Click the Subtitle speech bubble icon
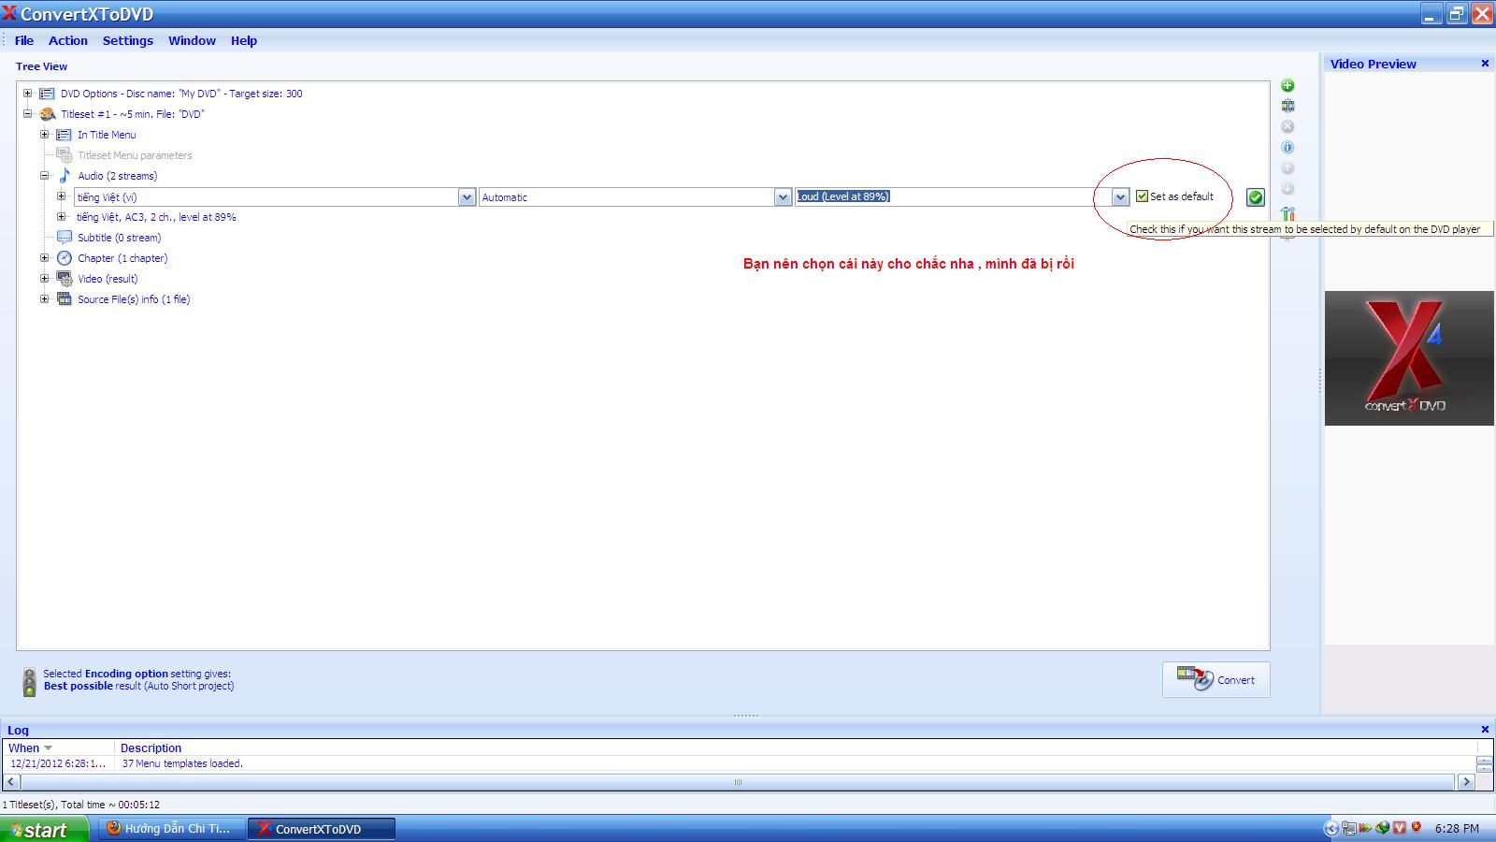The height and width of the screenshot is (842, 1496). click(x=65, y=238)
